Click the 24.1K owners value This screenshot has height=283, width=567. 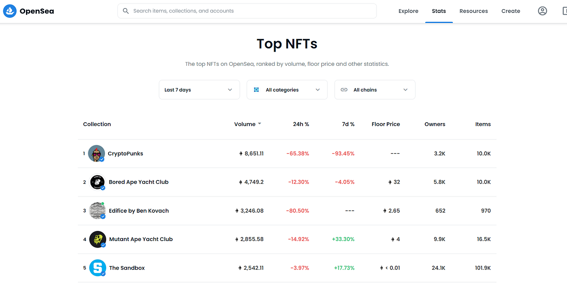coord(438,268)
